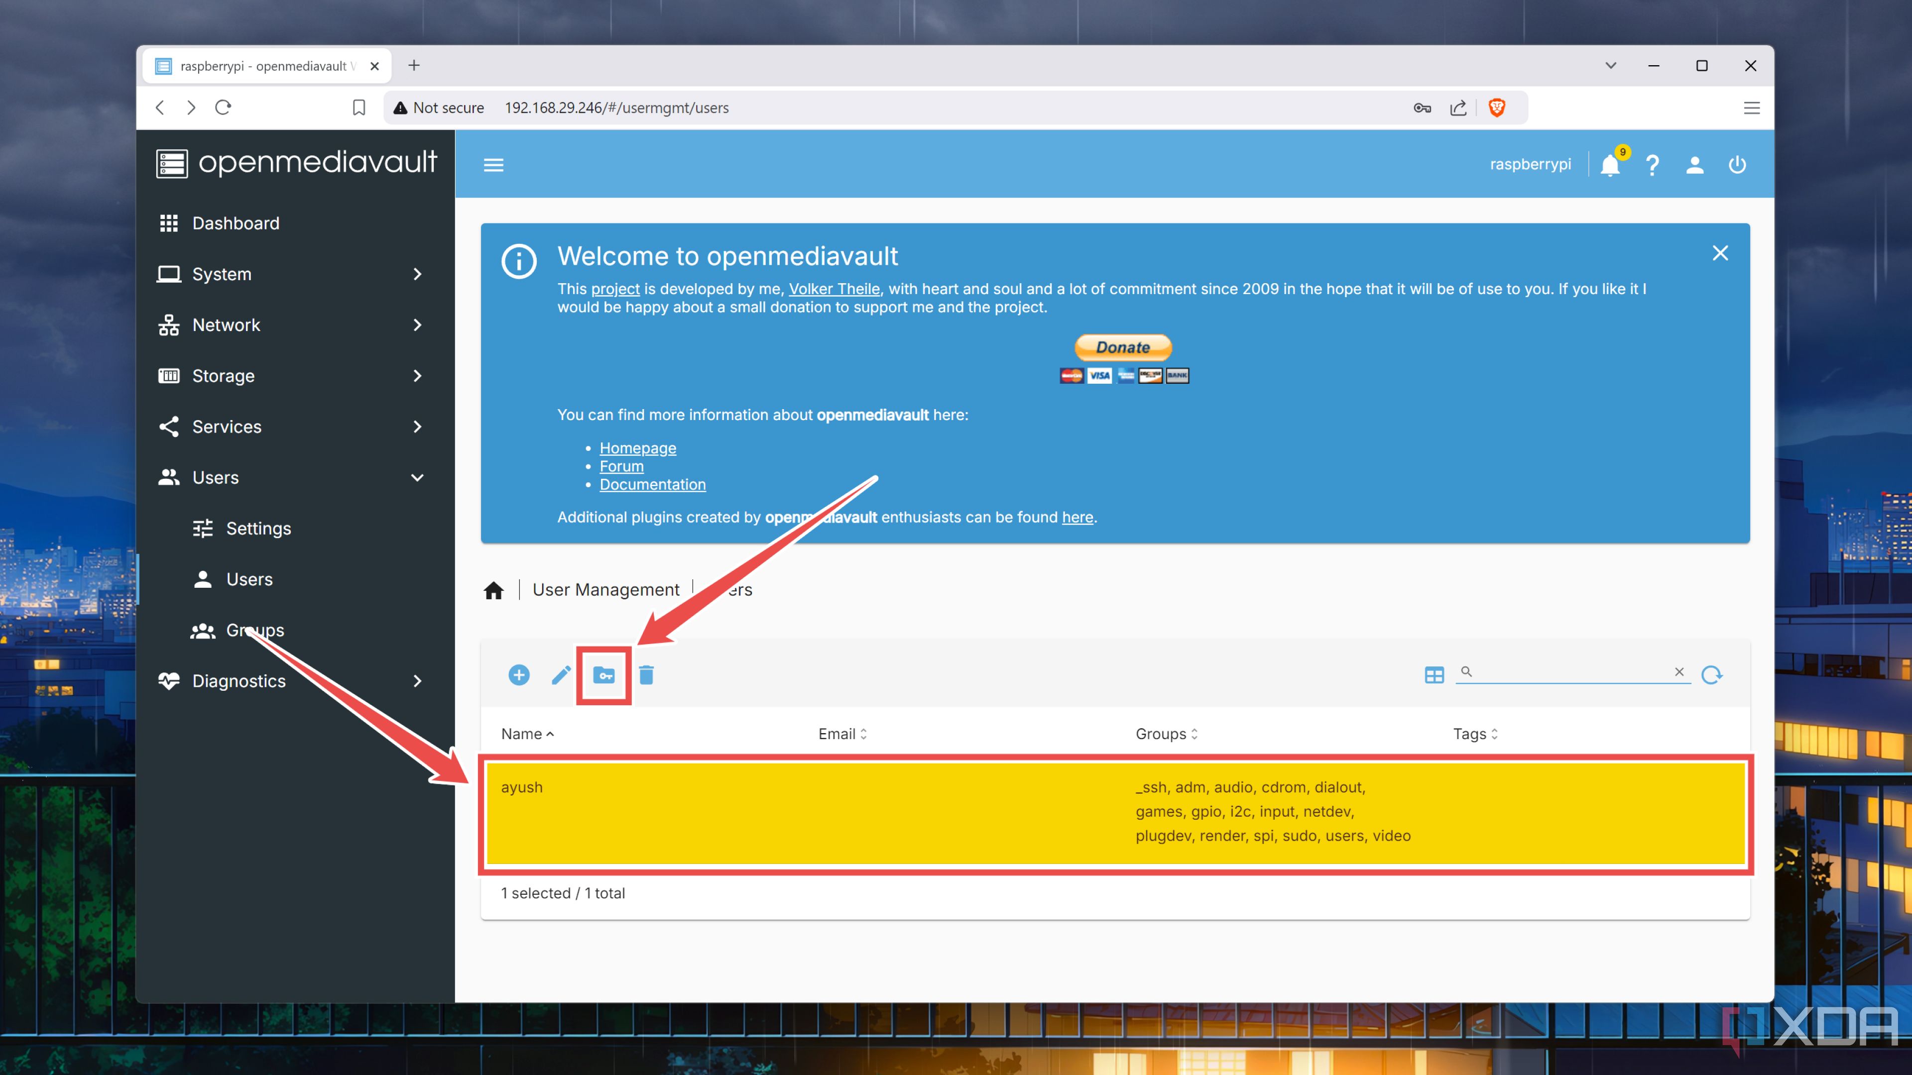This screenshot has height=1075, width=1912.
Task: Click the openmediavault homepage link
Action: click(x=637, y=447)
